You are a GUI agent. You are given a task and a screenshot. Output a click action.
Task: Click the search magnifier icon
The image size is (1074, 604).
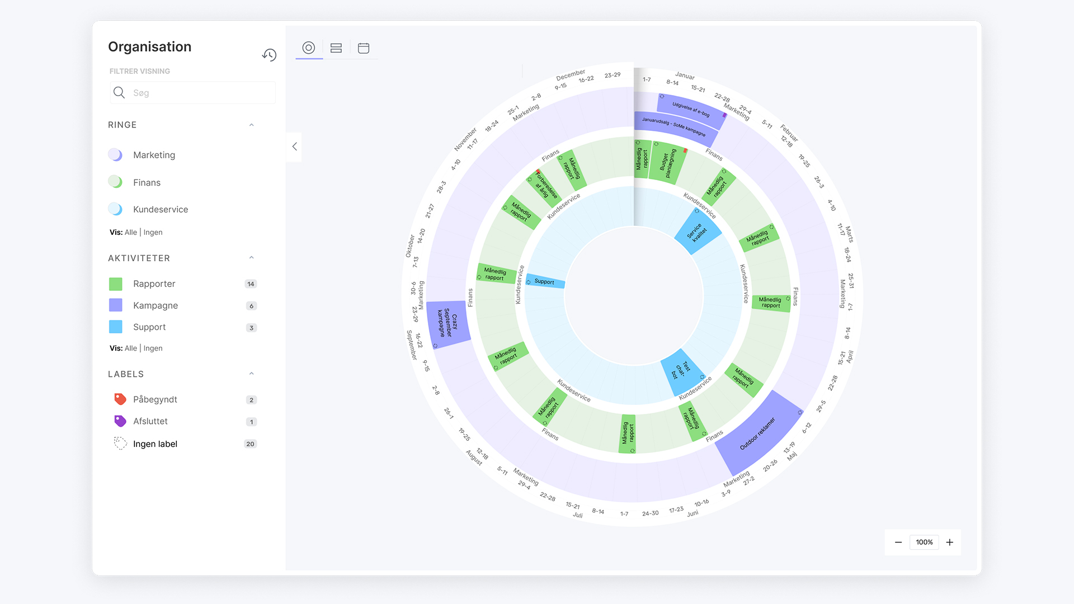(119, 93)
